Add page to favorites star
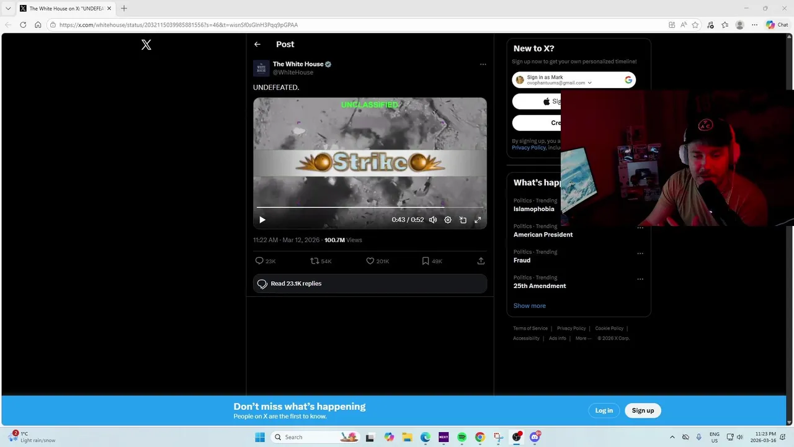The height and width of the screenshot is (447, 794). click(695, 25)
